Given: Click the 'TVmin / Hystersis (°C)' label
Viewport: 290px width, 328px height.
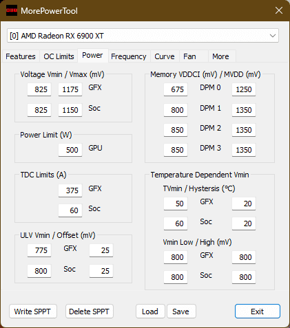Looking at the screenshot, I should (x=199, y=188).
